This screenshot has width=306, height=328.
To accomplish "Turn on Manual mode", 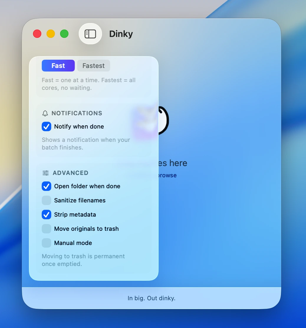I will (46, 243).
